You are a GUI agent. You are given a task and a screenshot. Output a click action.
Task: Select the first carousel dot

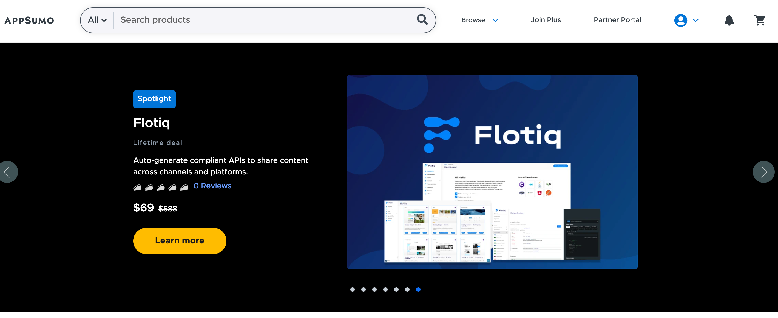(x=352, y=289)
